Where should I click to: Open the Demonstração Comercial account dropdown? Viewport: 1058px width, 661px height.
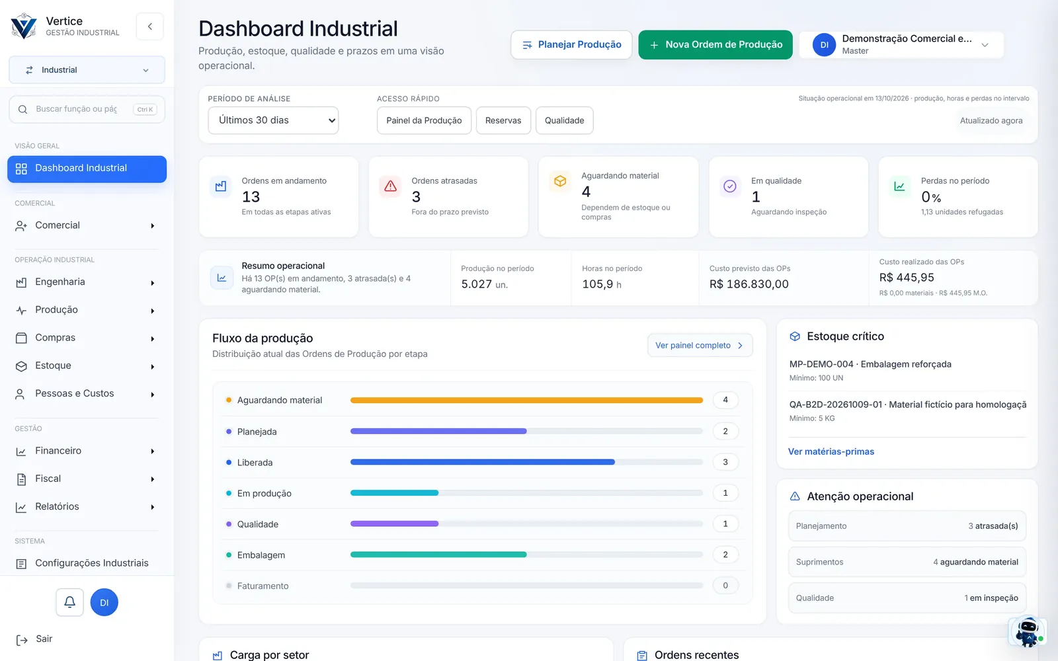(x=901, y=44)
